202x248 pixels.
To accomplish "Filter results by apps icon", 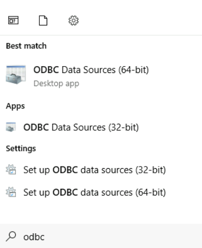I will [x=13, y=21].
